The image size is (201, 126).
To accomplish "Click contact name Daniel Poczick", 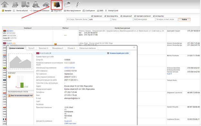I will click(173, 107).
